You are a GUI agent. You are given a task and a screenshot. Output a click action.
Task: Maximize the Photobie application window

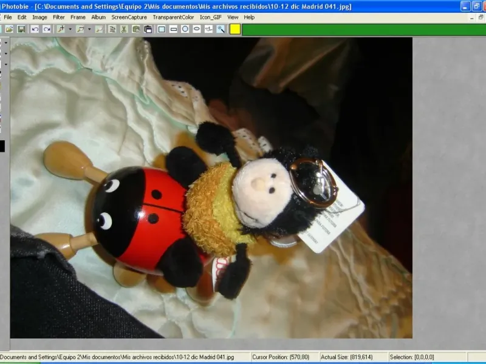pos(476,6)
